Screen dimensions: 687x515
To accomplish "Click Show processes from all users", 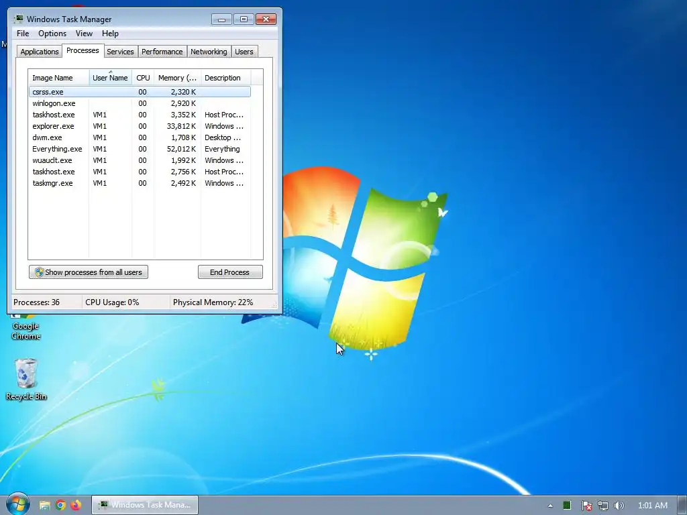I will pyautogui.click(x=89, y=272).
